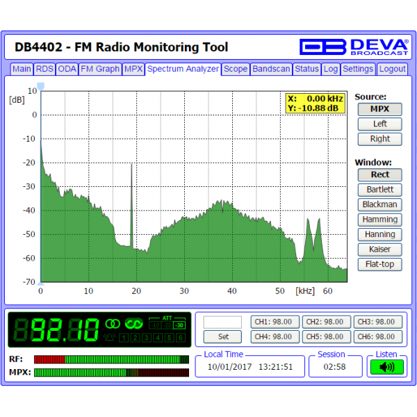Click preset indicator 4 in display

coord(158,338)
